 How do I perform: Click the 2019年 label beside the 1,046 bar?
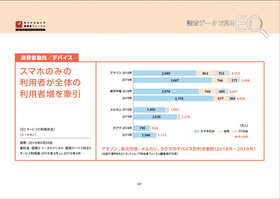coord(127,135)
